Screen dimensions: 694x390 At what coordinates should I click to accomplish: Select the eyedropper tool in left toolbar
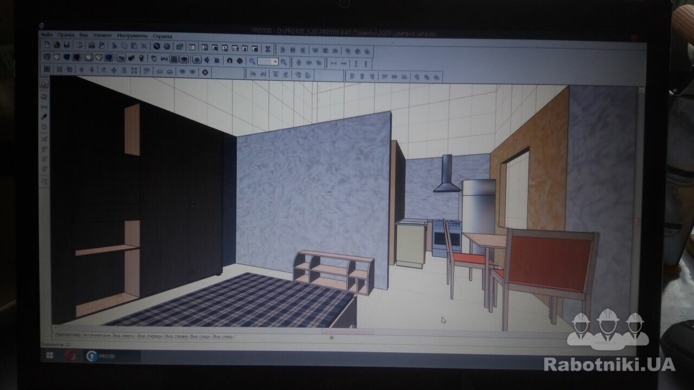click(44, 116)
